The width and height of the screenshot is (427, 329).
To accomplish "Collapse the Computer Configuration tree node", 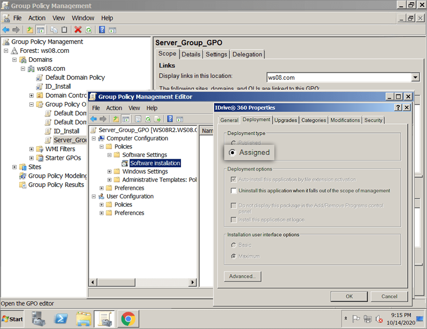I will pos(93,138).
